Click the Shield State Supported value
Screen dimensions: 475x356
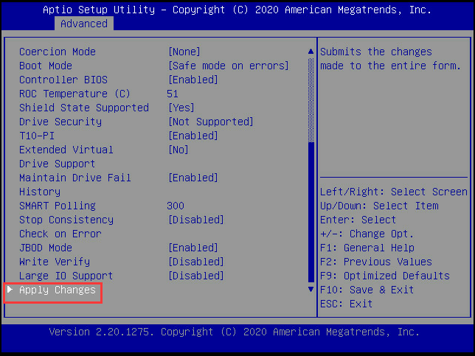pos(181,108)
